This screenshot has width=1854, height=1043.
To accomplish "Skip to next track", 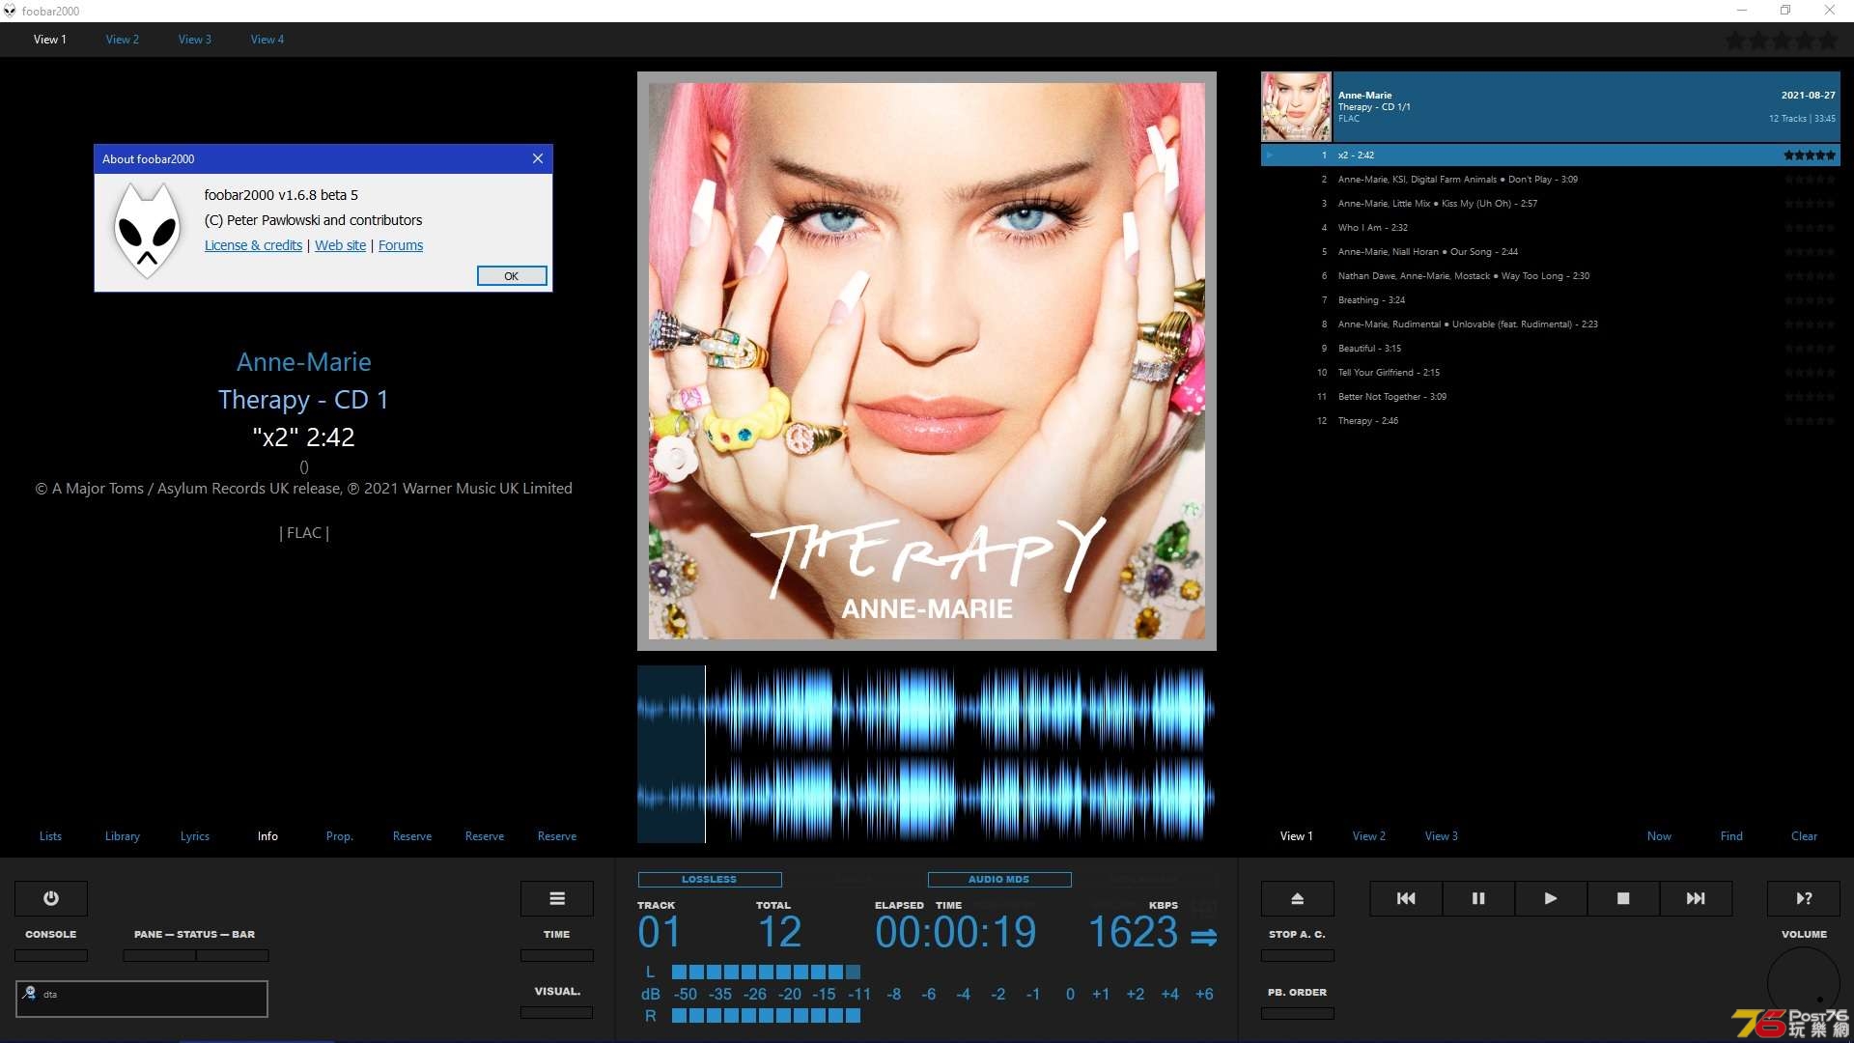I will [x=1696, y=898].
